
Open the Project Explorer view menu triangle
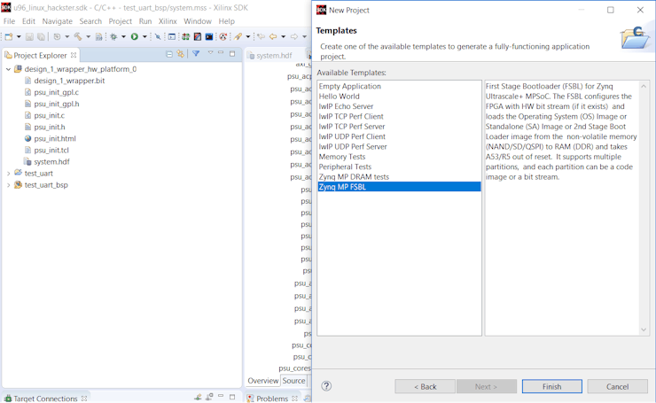point(210,53)
